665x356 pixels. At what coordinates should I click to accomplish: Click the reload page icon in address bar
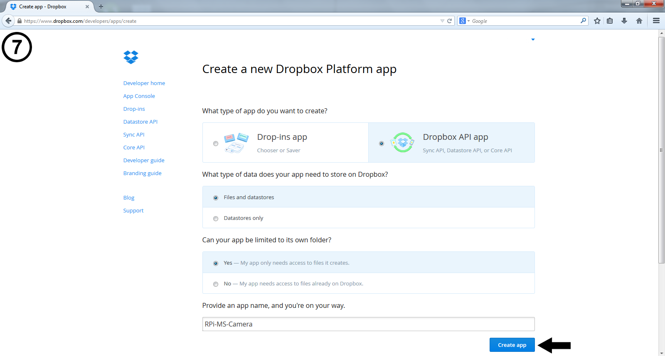tap(449, 21)
